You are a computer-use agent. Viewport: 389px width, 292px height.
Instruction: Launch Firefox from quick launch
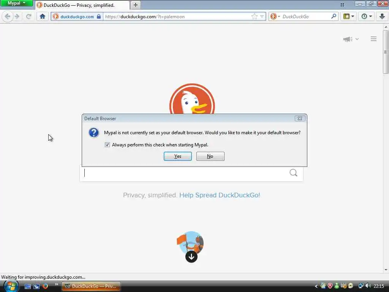click(x=45, y=286)
